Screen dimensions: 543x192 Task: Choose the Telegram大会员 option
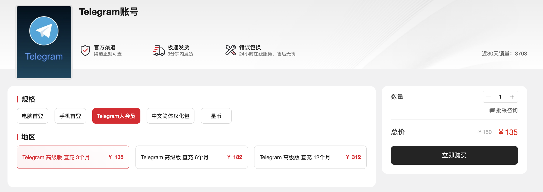(116, 116)
